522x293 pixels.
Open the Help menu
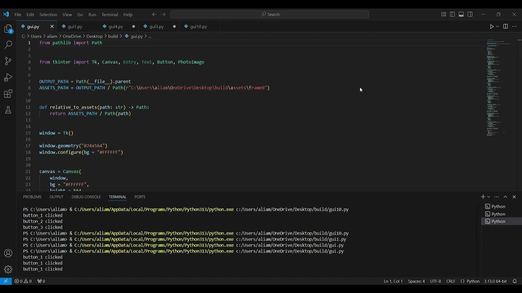click(128, 14)
